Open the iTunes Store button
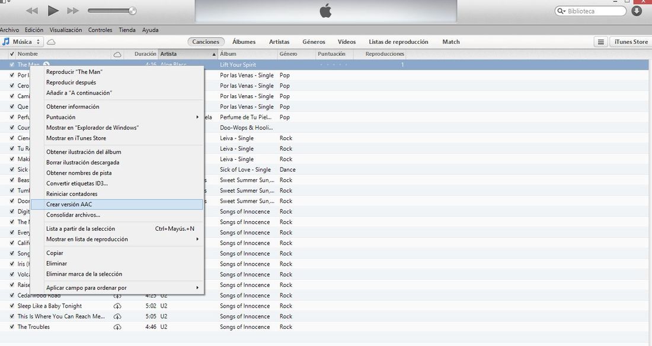This screenshot has height=346, width=652. 631,42
